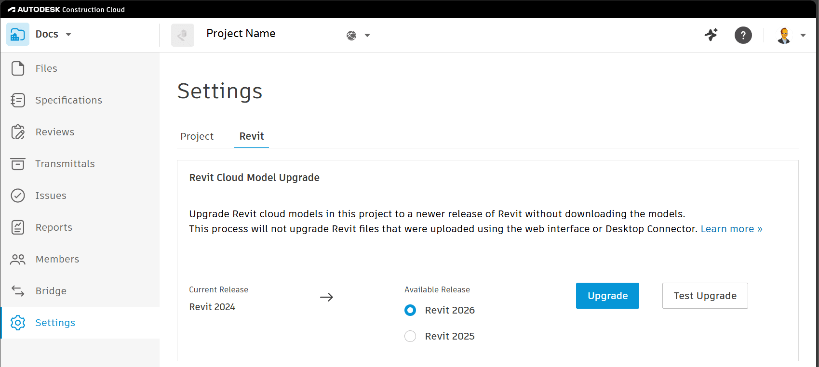Viewport: 819px width, 367px height.
Task: Click the project thumbnail placeholder image
Action: tap(183, 35)
